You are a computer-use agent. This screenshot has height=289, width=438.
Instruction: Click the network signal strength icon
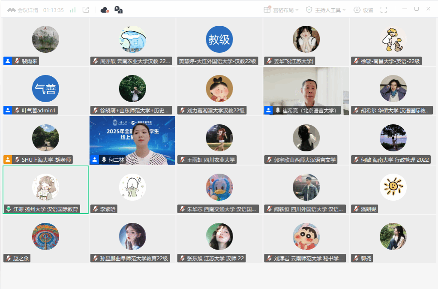click(73, 10)
